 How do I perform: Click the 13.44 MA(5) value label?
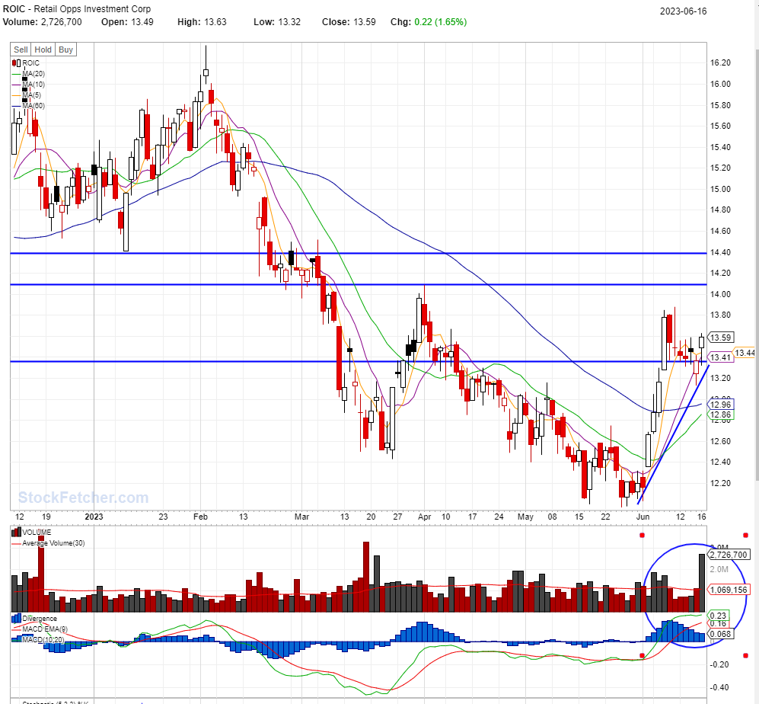pyautogui.click(x=745, y=353)
